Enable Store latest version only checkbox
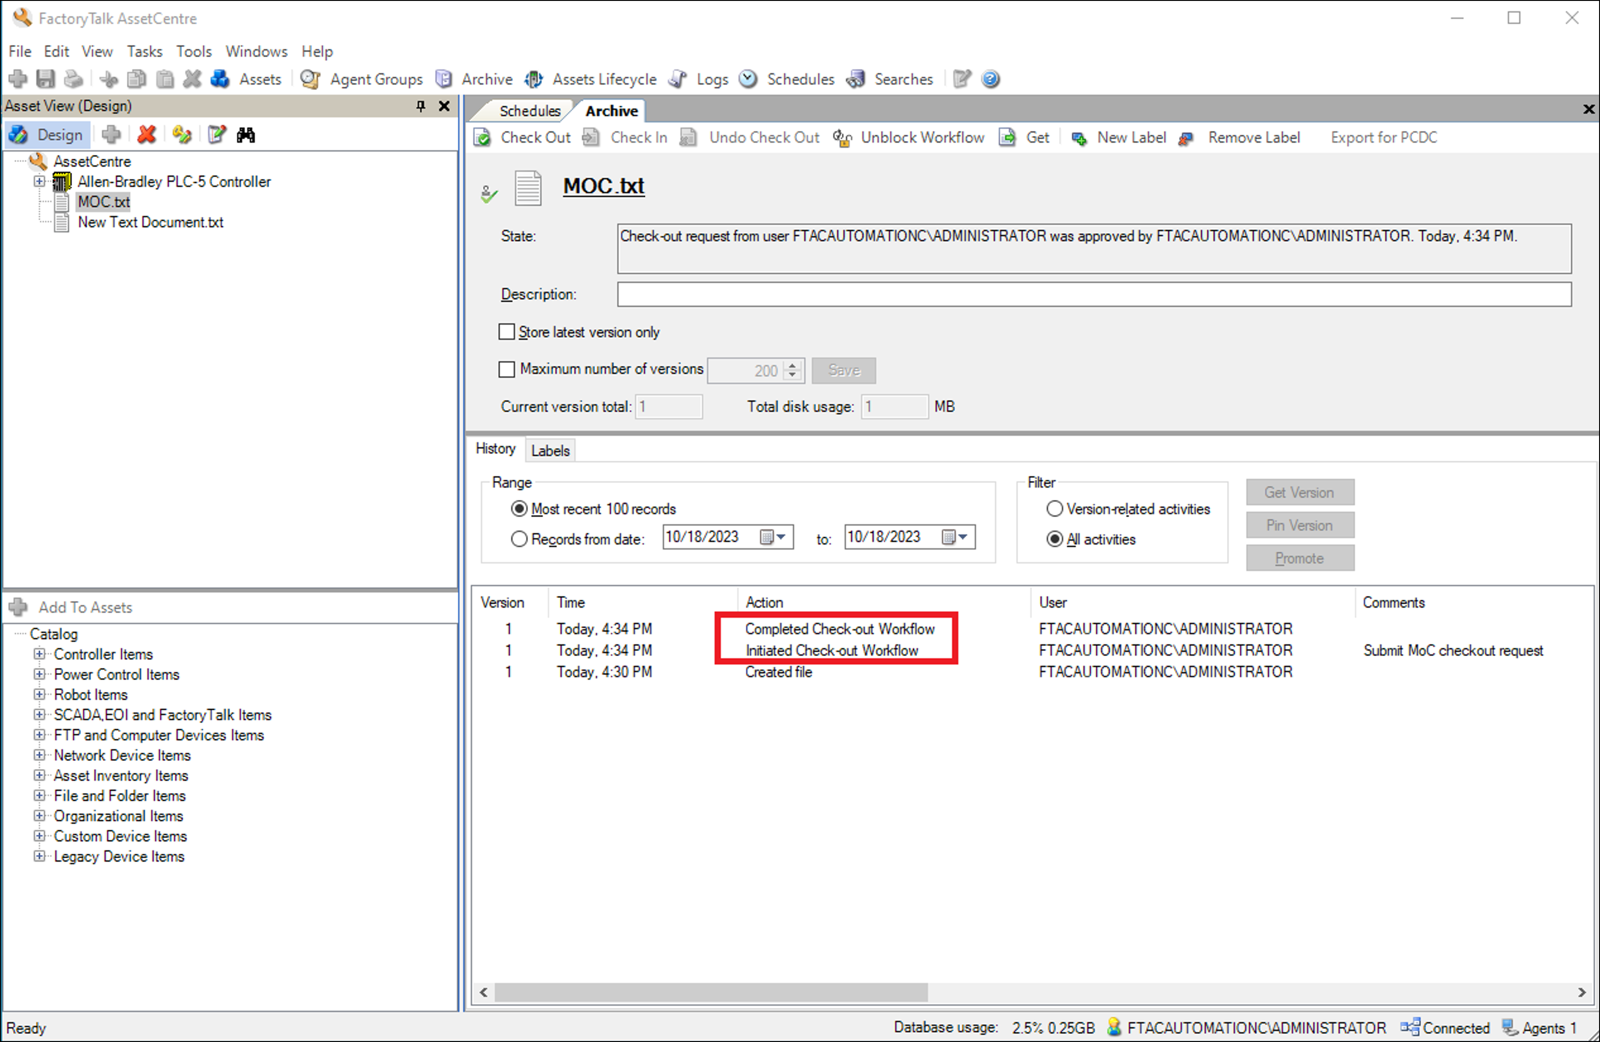The image size is (1600, 1042). pos(506,332)
